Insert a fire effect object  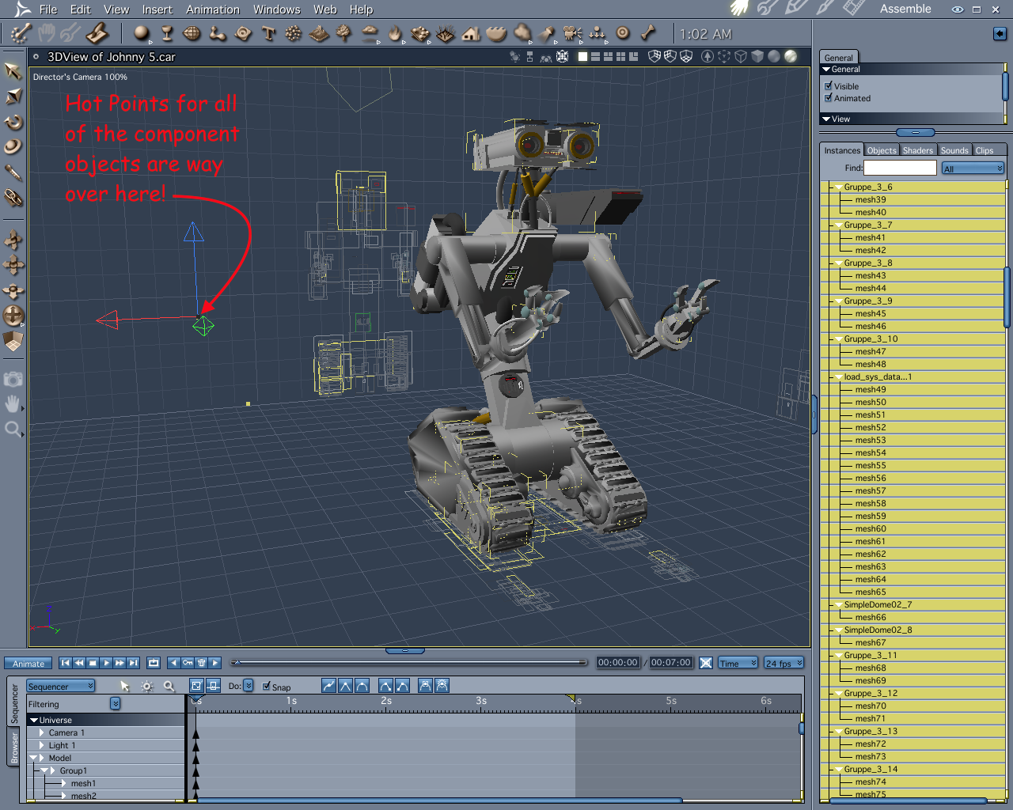[x=395, y=33]
